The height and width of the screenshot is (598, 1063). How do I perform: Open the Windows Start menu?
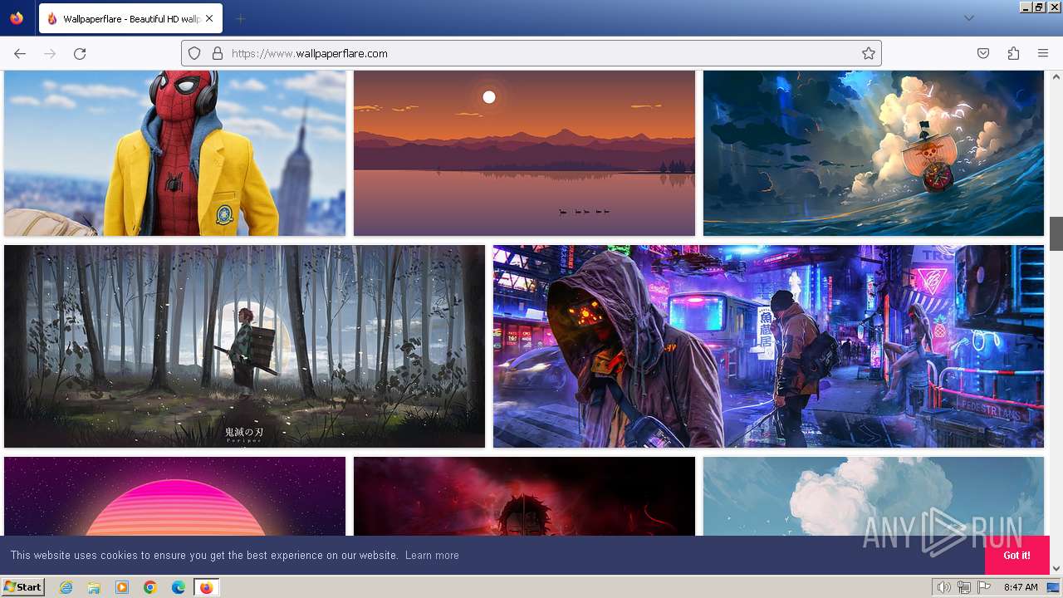pyautogui.click(x=22, y=587)
